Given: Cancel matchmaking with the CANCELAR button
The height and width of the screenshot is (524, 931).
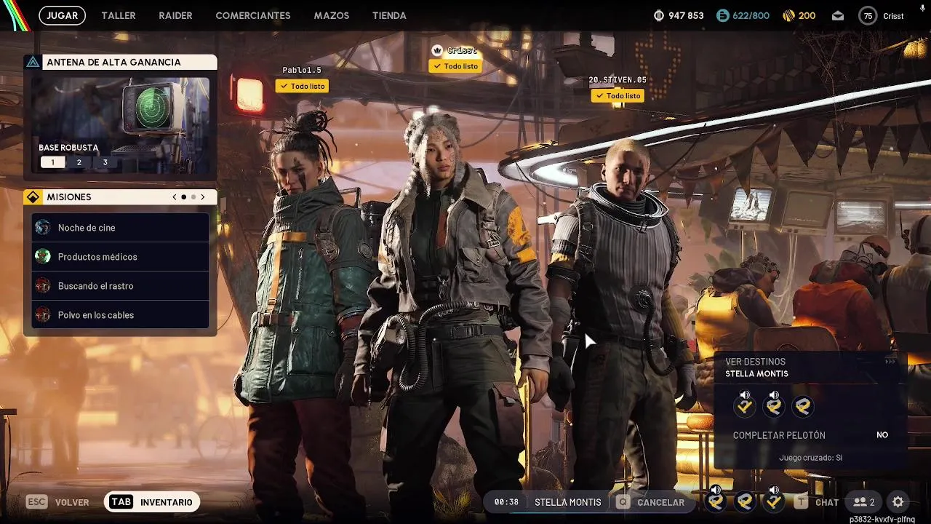Looking at the screenshot, I should click(651, 502).
